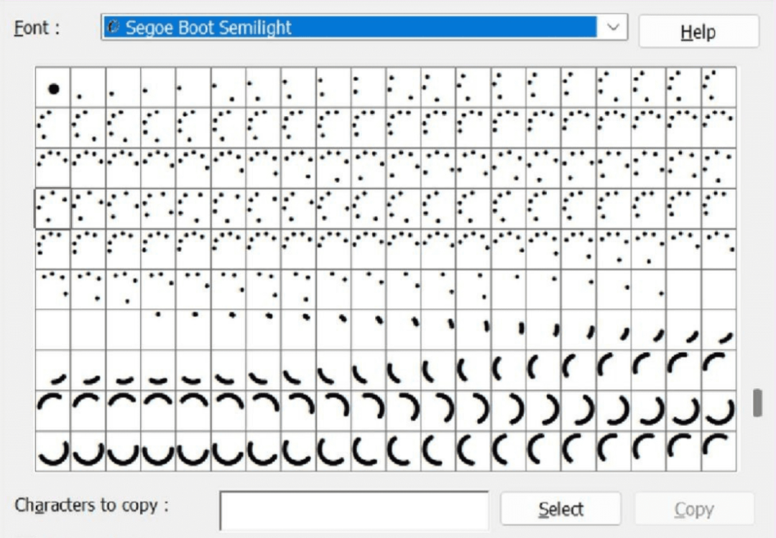This screenshot has height=538, width=776.
Task: Click the "Font :" label
Action: point(37,28)
